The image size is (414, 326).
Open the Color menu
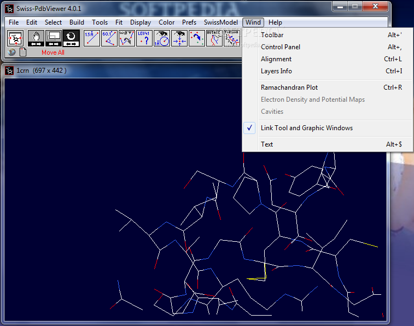click(167, 22)
